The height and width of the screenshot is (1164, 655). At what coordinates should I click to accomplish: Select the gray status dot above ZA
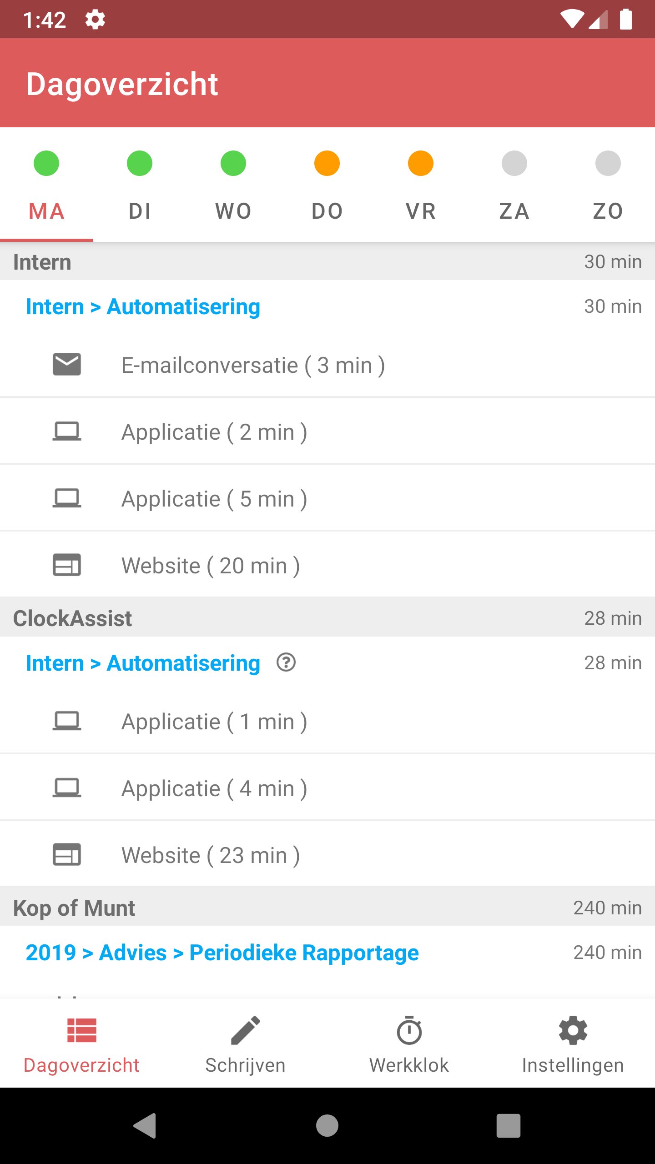click(514, 163)
